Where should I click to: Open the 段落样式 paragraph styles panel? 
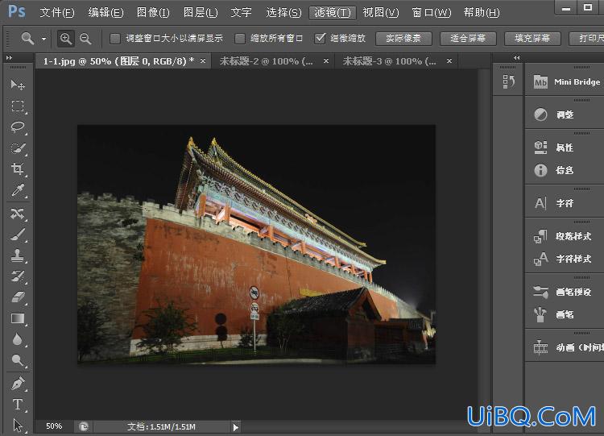tap(563, 236)
